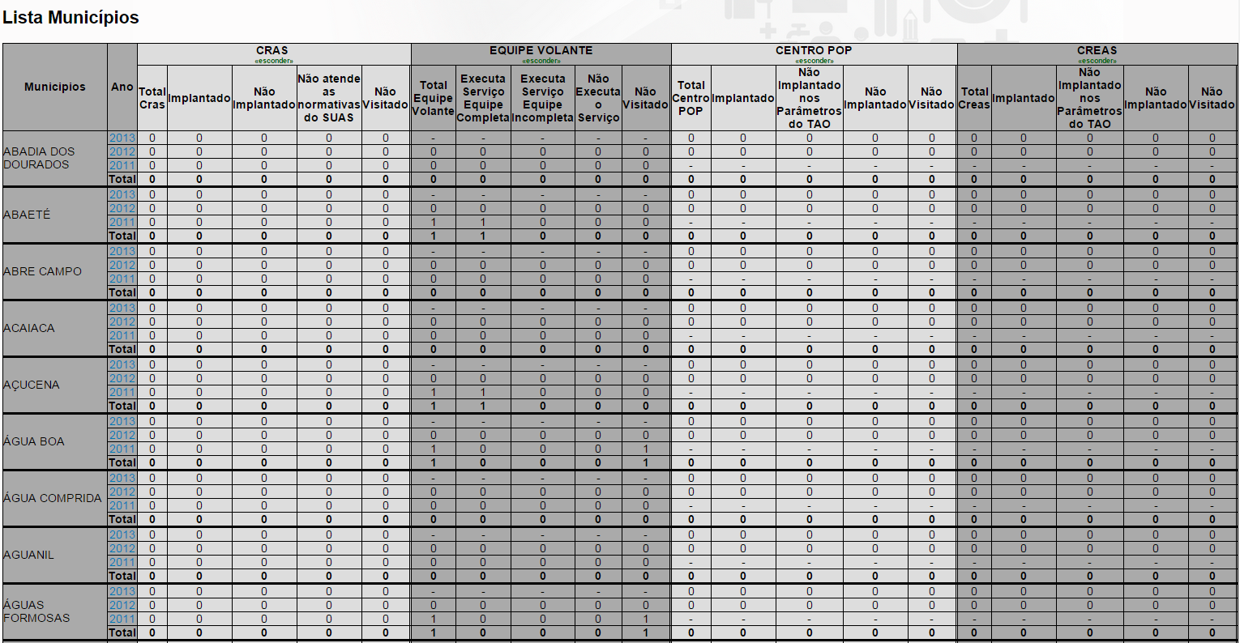Screen dimensions: 1240x643
Task: Click the Implantado header under CREAS
Action: point(1024,98)
